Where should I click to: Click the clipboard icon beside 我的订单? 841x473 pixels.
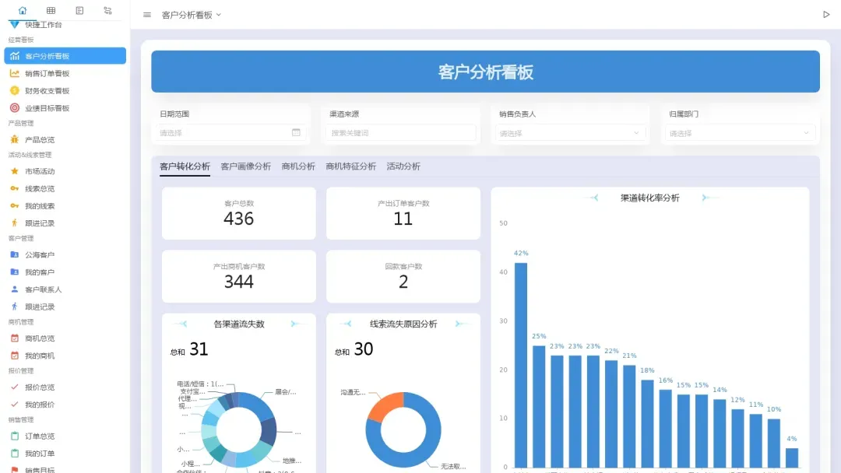(15, 454)
